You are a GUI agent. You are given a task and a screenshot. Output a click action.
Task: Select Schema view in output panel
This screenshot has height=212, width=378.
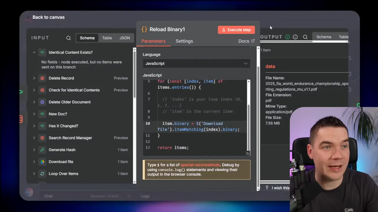324,37
